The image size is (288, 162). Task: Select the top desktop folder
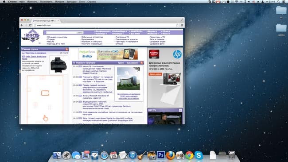click(281, 11)
